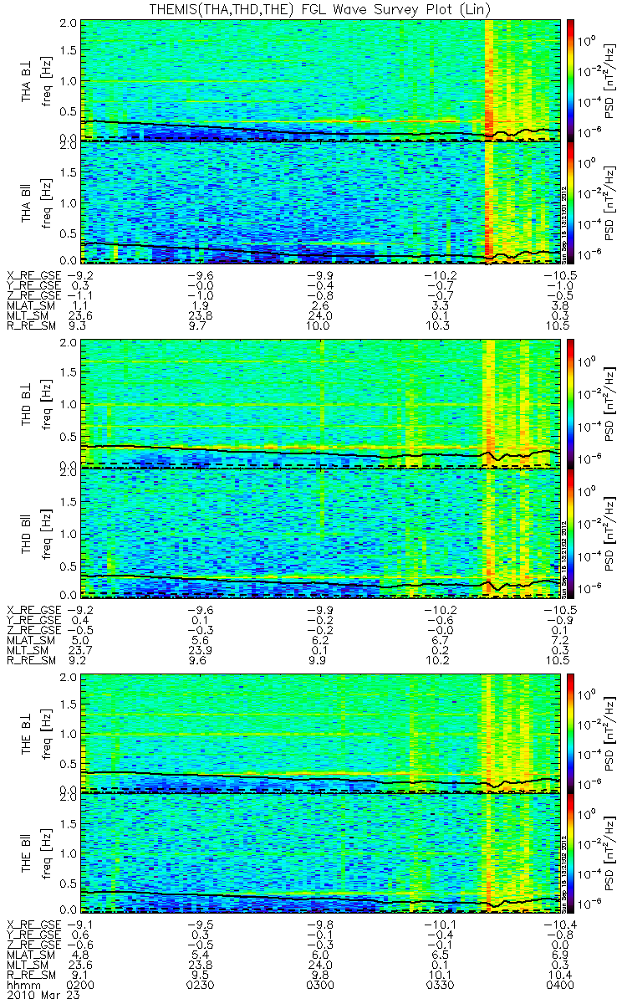Pick the color bar beside THE B-parallel panel
This screenshot has width=627, height=1004.
pyautogui.click(x=572, y=853)
